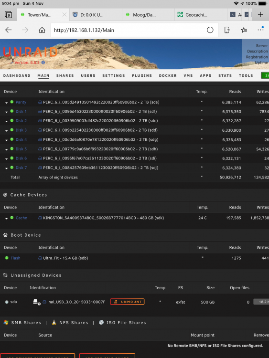Browse the Ultra_Fit flash disk icon
Viewport: 269px width, 358px height.
click(40, 258)
